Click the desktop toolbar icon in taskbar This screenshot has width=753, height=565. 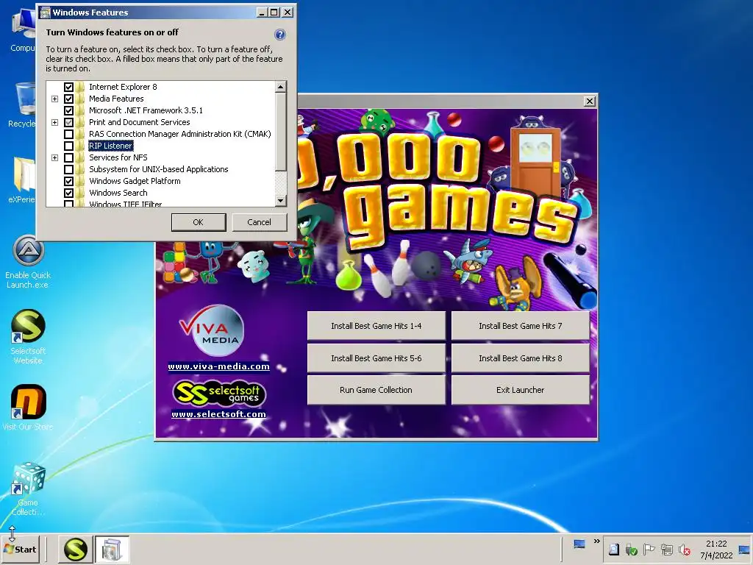[x=579, y=544]
